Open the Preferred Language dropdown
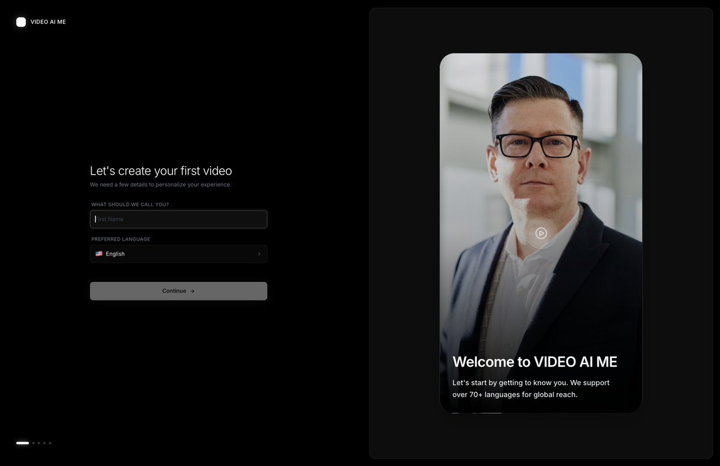 tap(178, 254)
